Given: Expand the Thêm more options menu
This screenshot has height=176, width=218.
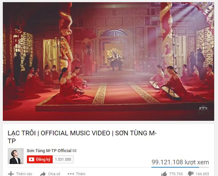Looking at the screenshot, I should (x=81, y=174).
